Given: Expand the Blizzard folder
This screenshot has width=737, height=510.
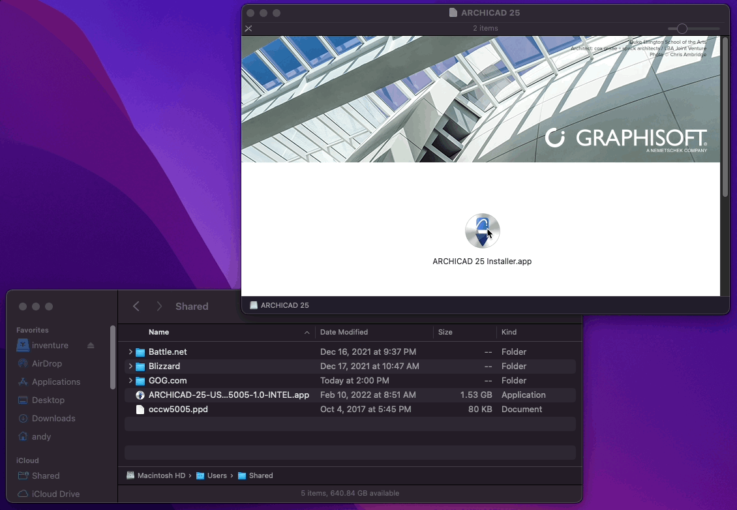Looking at the screenshot, I should (130, 366).
